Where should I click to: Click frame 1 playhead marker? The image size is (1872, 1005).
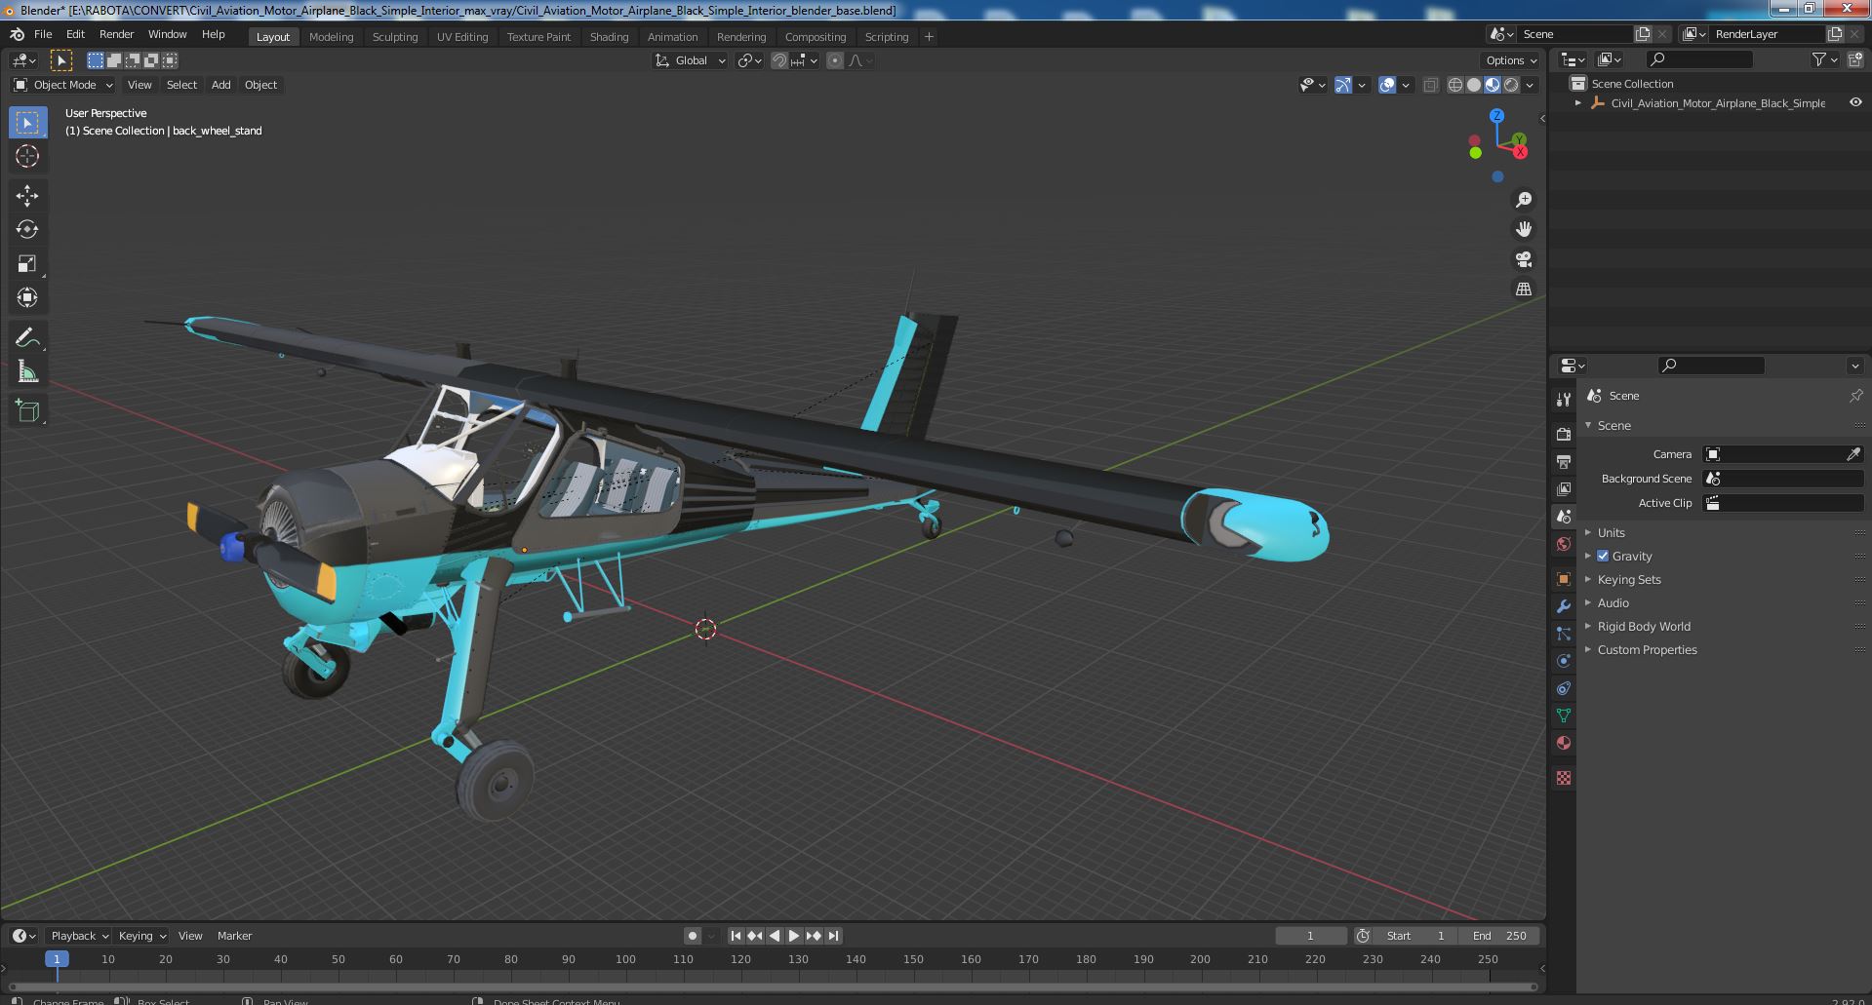[57, 959]
